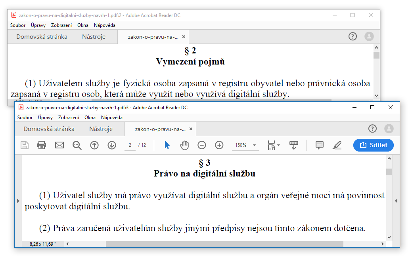The height and width of the screenshot is (258, 410).
Task: Open account profile in the back window
Action: coord(369,36)
